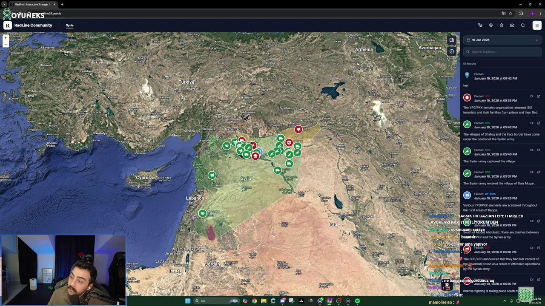Zoom in the map with plus button
The image size is (545, 306).
pos(6,38)
